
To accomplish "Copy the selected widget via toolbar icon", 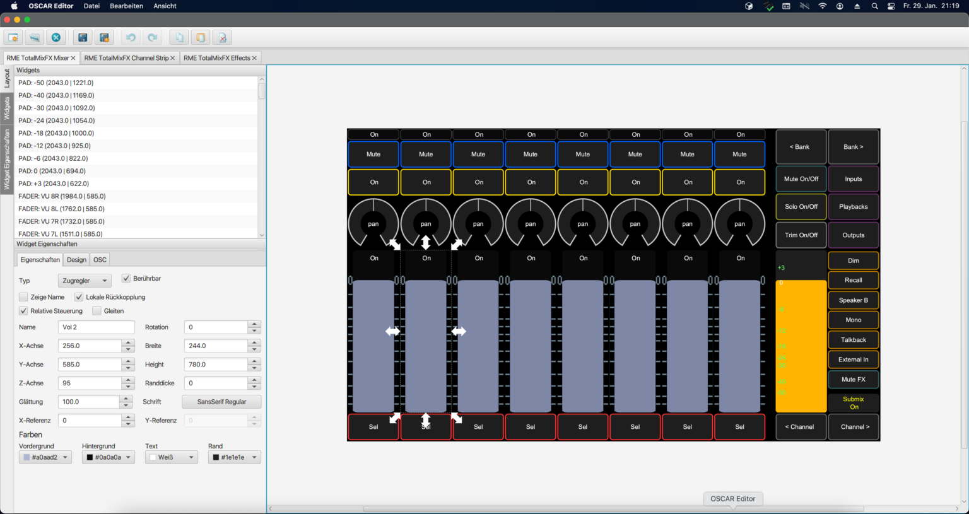I will (179, 37).
